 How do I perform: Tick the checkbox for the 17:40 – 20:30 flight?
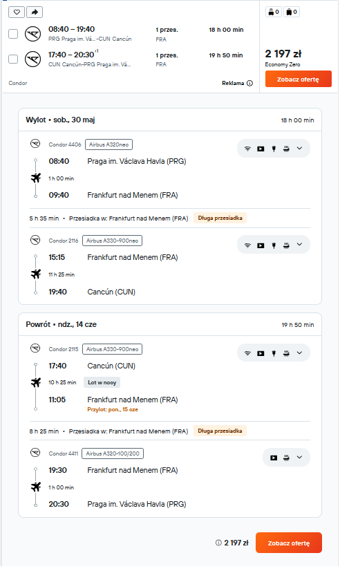[x=13, y=59]
